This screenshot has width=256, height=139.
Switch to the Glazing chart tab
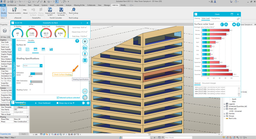tap(197, 18)
